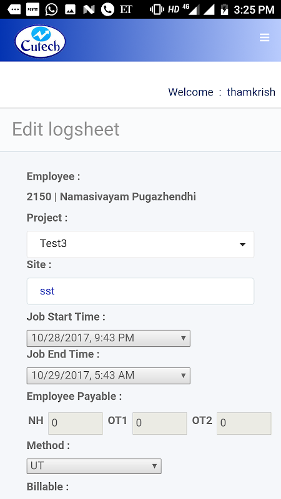Tap the vibrate mode status icon
Screen dimensions: 281x499
pyautogui.click(x=157, y=9)
